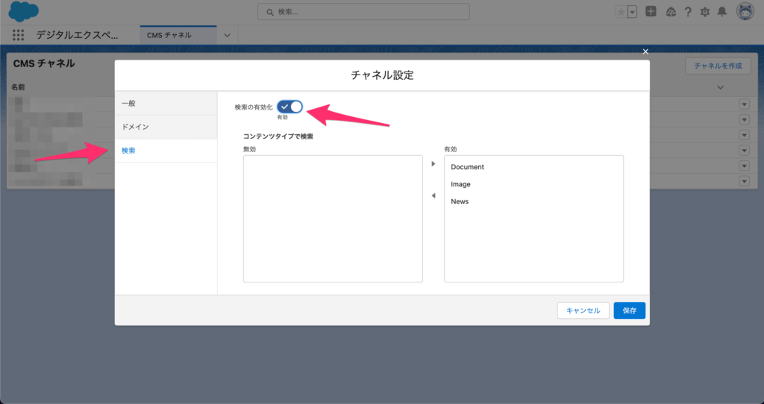Toggle the 検索の有効化 switch off
Viewport: 764px width, 404px height.
(x=289, y=107)
